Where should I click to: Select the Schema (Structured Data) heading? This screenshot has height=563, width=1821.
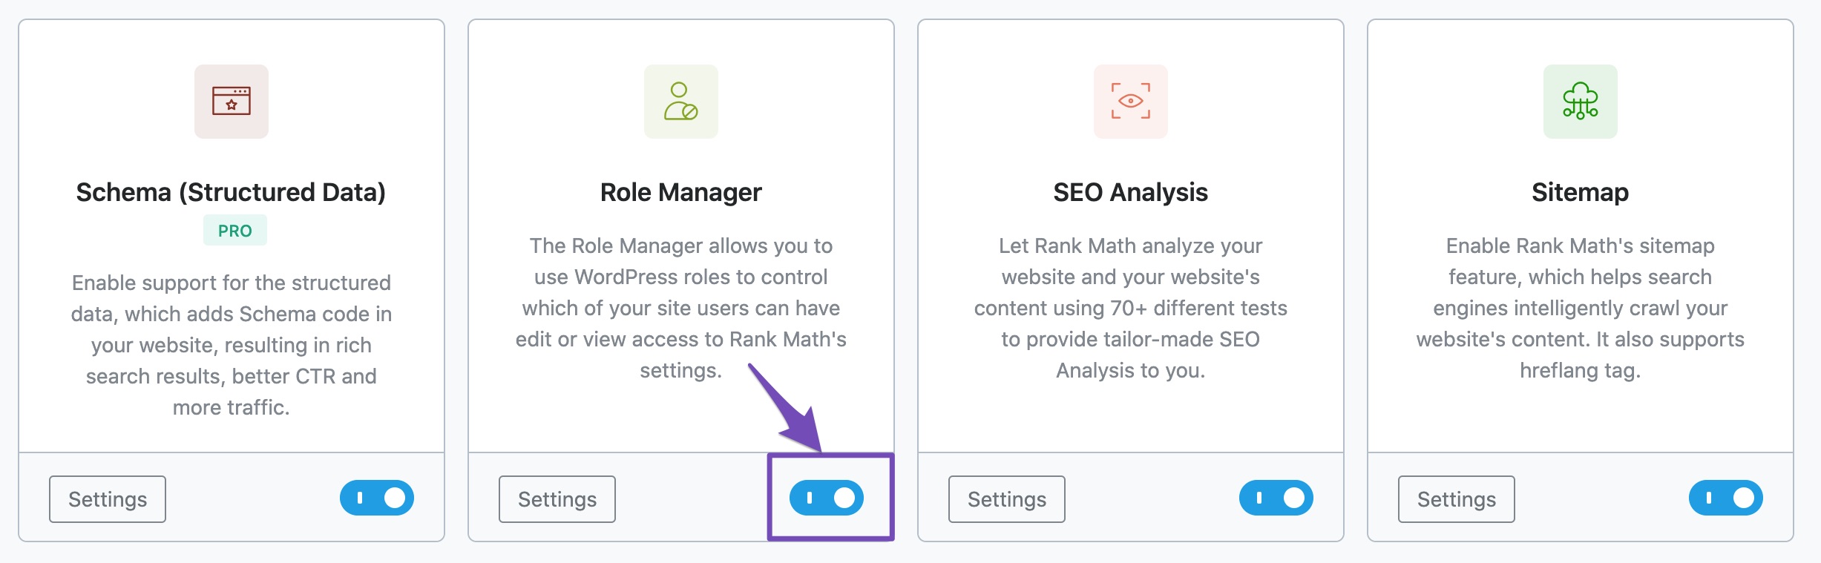231,192
